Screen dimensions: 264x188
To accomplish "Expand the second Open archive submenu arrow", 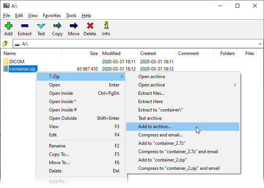I will pyautogui.click(x=235, y=85).
